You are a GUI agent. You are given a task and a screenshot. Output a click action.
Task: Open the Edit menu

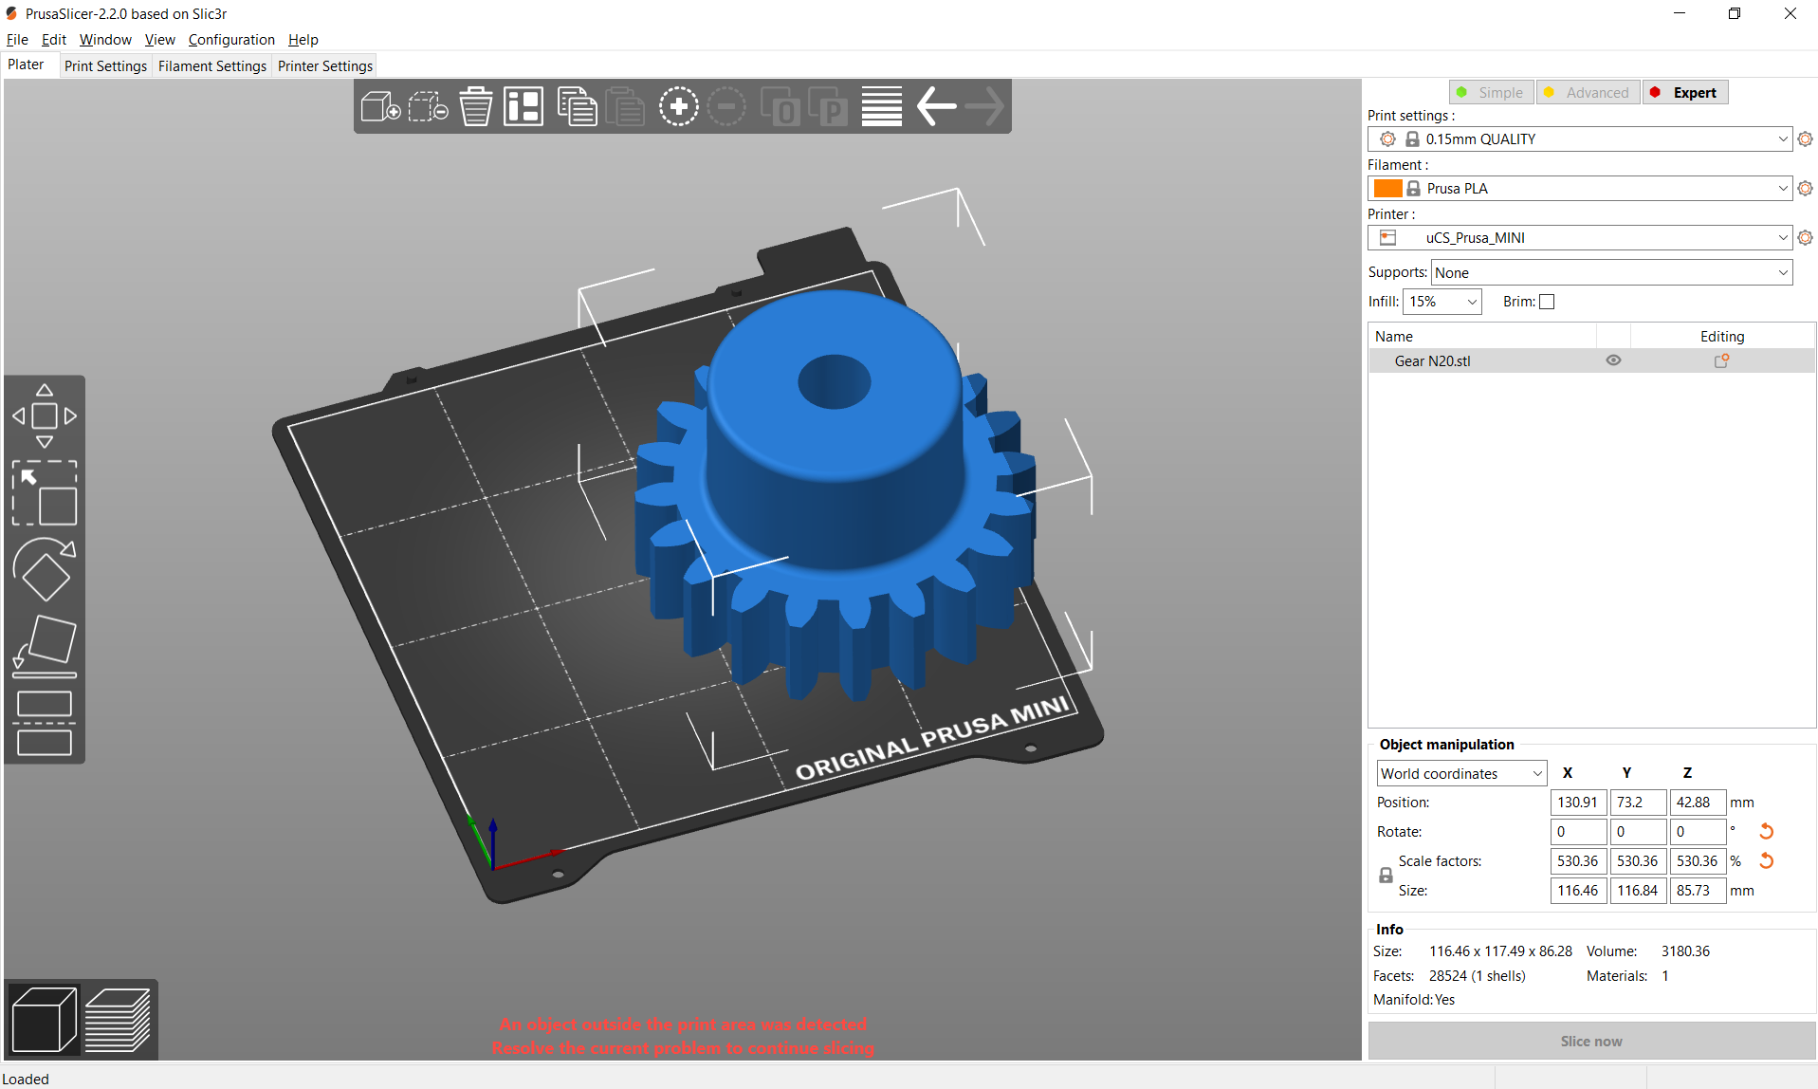[x=54, y=40]
